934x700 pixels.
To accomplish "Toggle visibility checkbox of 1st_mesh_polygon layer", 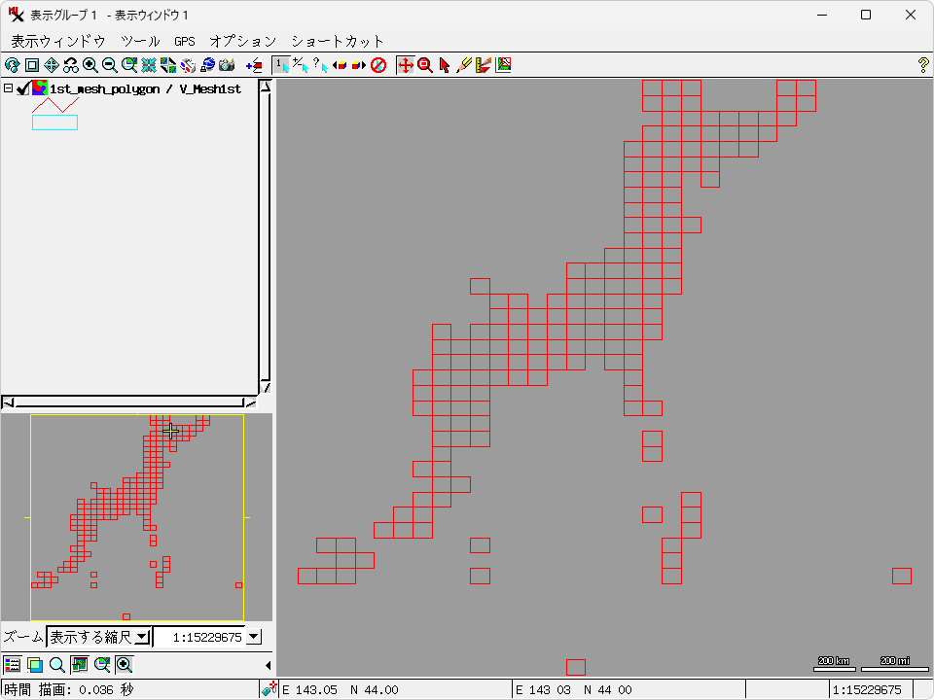I will click(23, 88).
